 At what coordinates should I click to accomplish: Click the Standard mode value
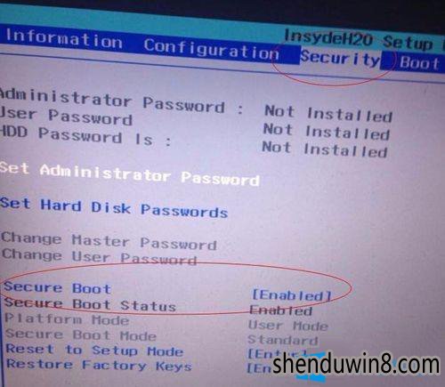pos(283,340)
